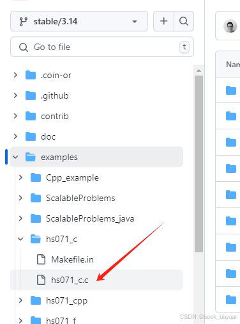Expand the .coin-or folder chevron
240x324 pixels.
15,75
